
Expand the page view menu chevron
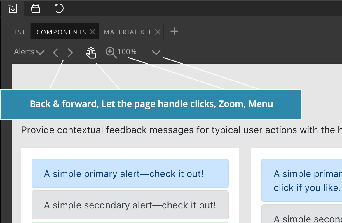[x=156, y=52]
